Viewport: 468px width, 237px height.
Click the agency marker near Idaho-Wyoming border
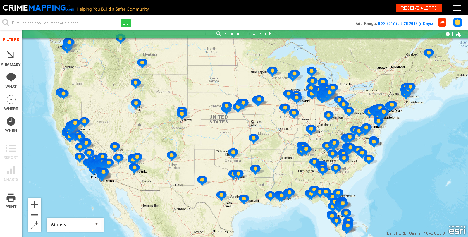coord(136,83)
